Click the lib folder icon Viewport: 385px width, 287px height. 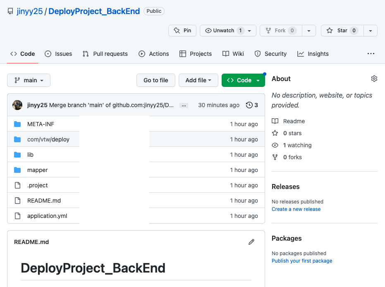pyautogui.click(x=17, y=155)
